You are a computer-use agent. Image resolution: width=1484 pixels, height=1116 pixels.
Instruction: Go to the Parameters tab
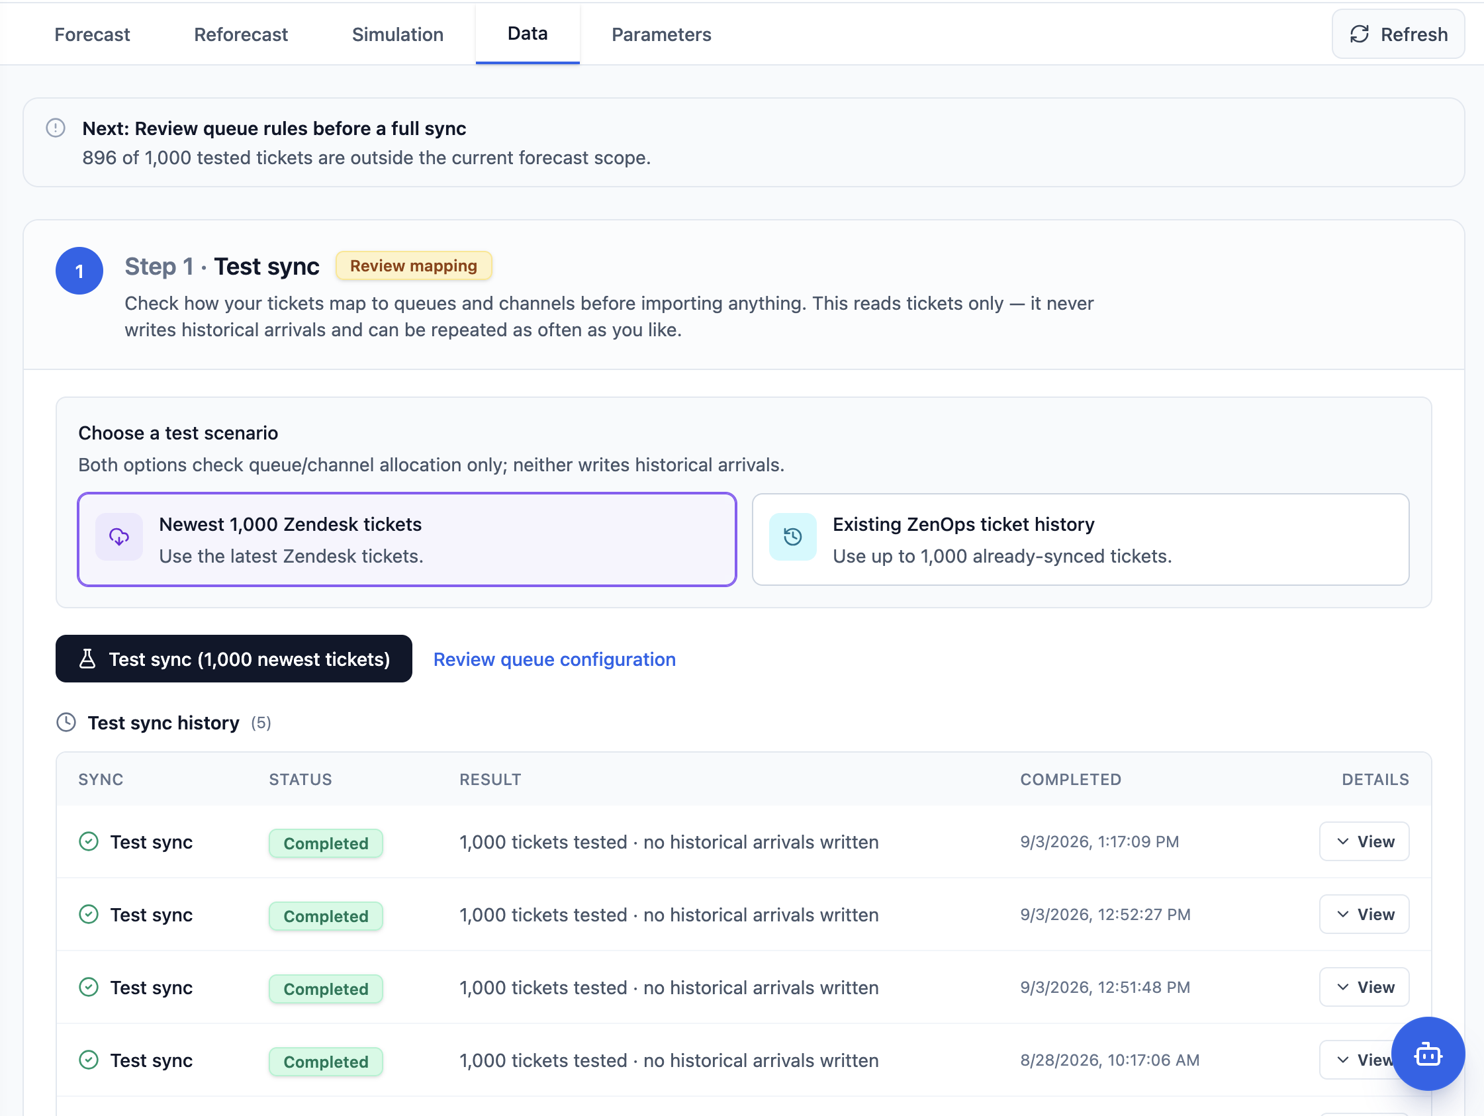(x=661, y=34)
